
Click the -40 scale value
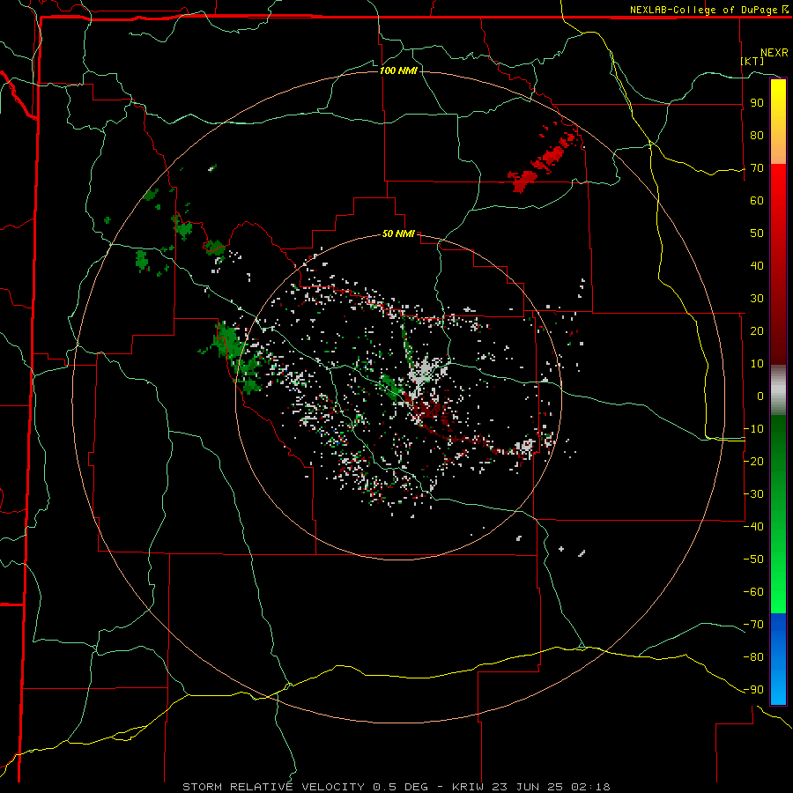[x=753, y=527]
